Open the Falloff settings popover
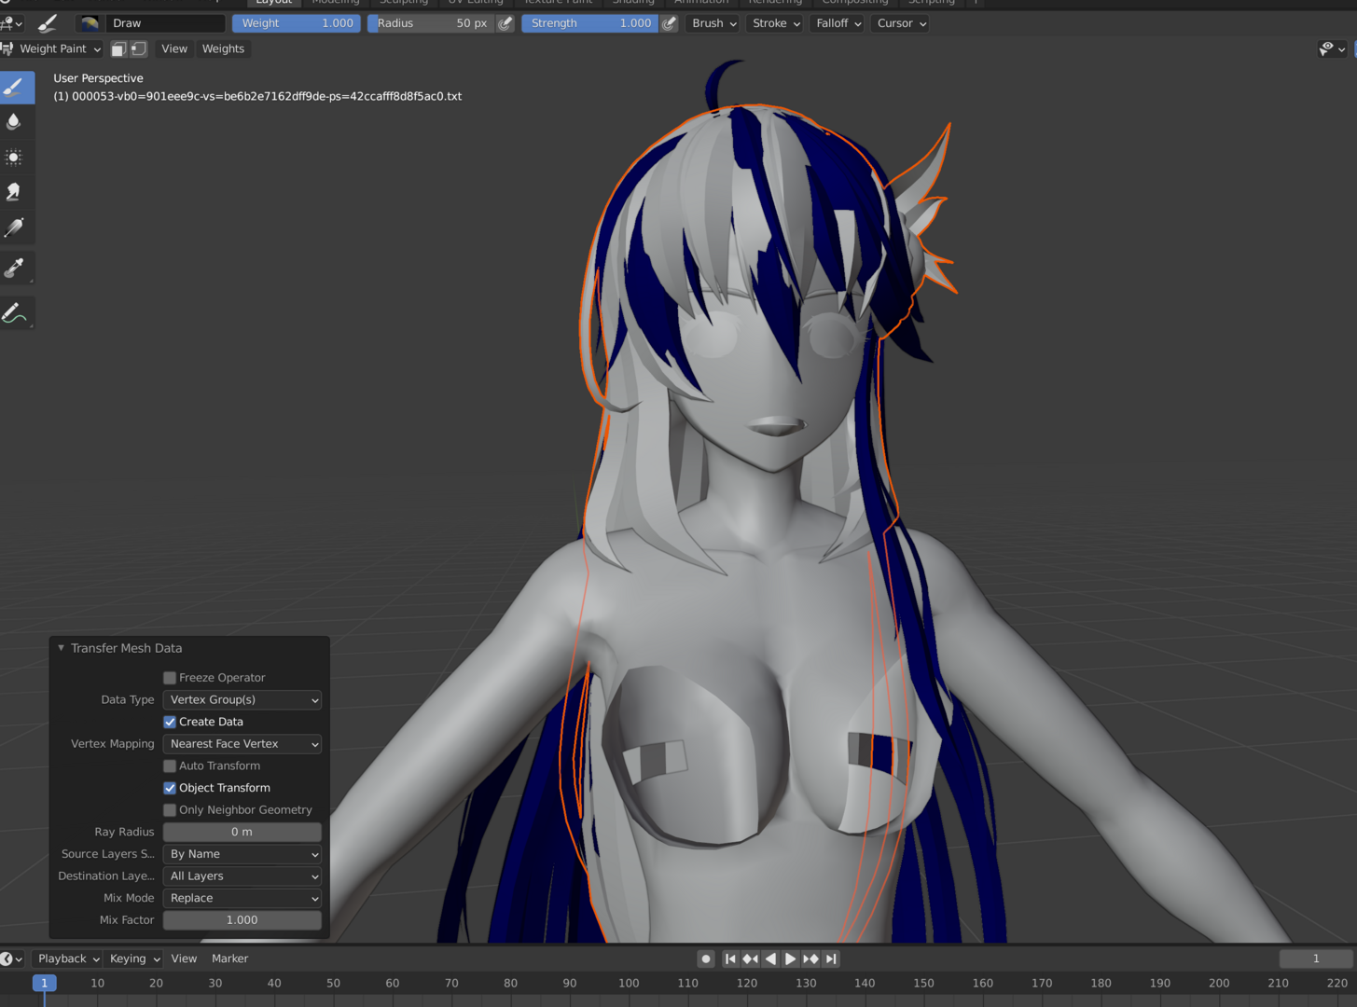Image resolution: width=1357 pixels, height=1007 pixels. pos(838,23)
